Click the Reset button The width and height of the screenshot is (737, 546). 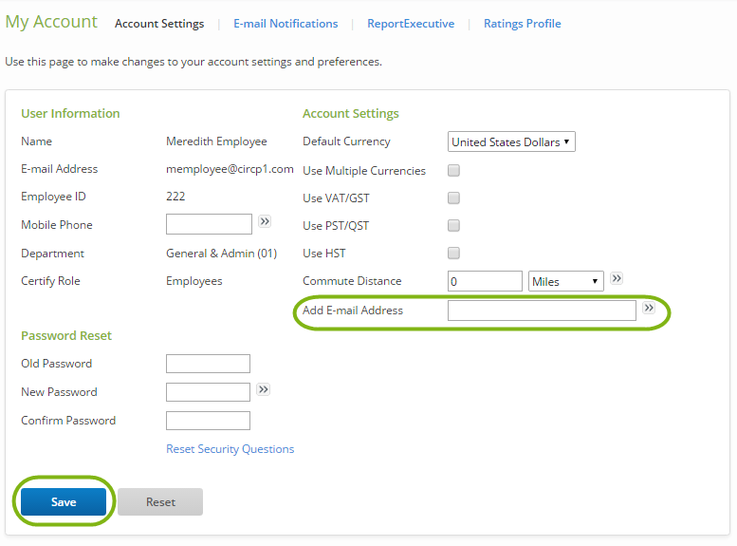coord(160,501)
